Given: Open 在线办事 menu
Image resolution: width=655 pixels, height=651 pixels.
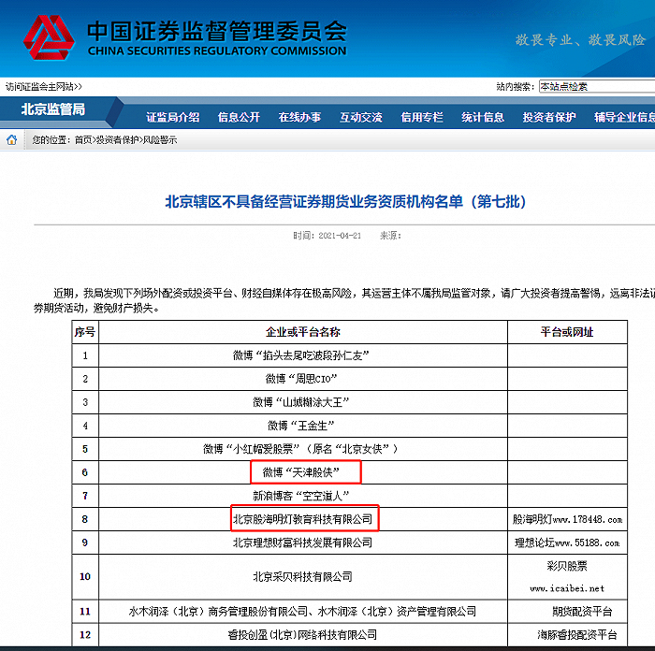Looking at the screenshot, I should click(x=300, y=117).
